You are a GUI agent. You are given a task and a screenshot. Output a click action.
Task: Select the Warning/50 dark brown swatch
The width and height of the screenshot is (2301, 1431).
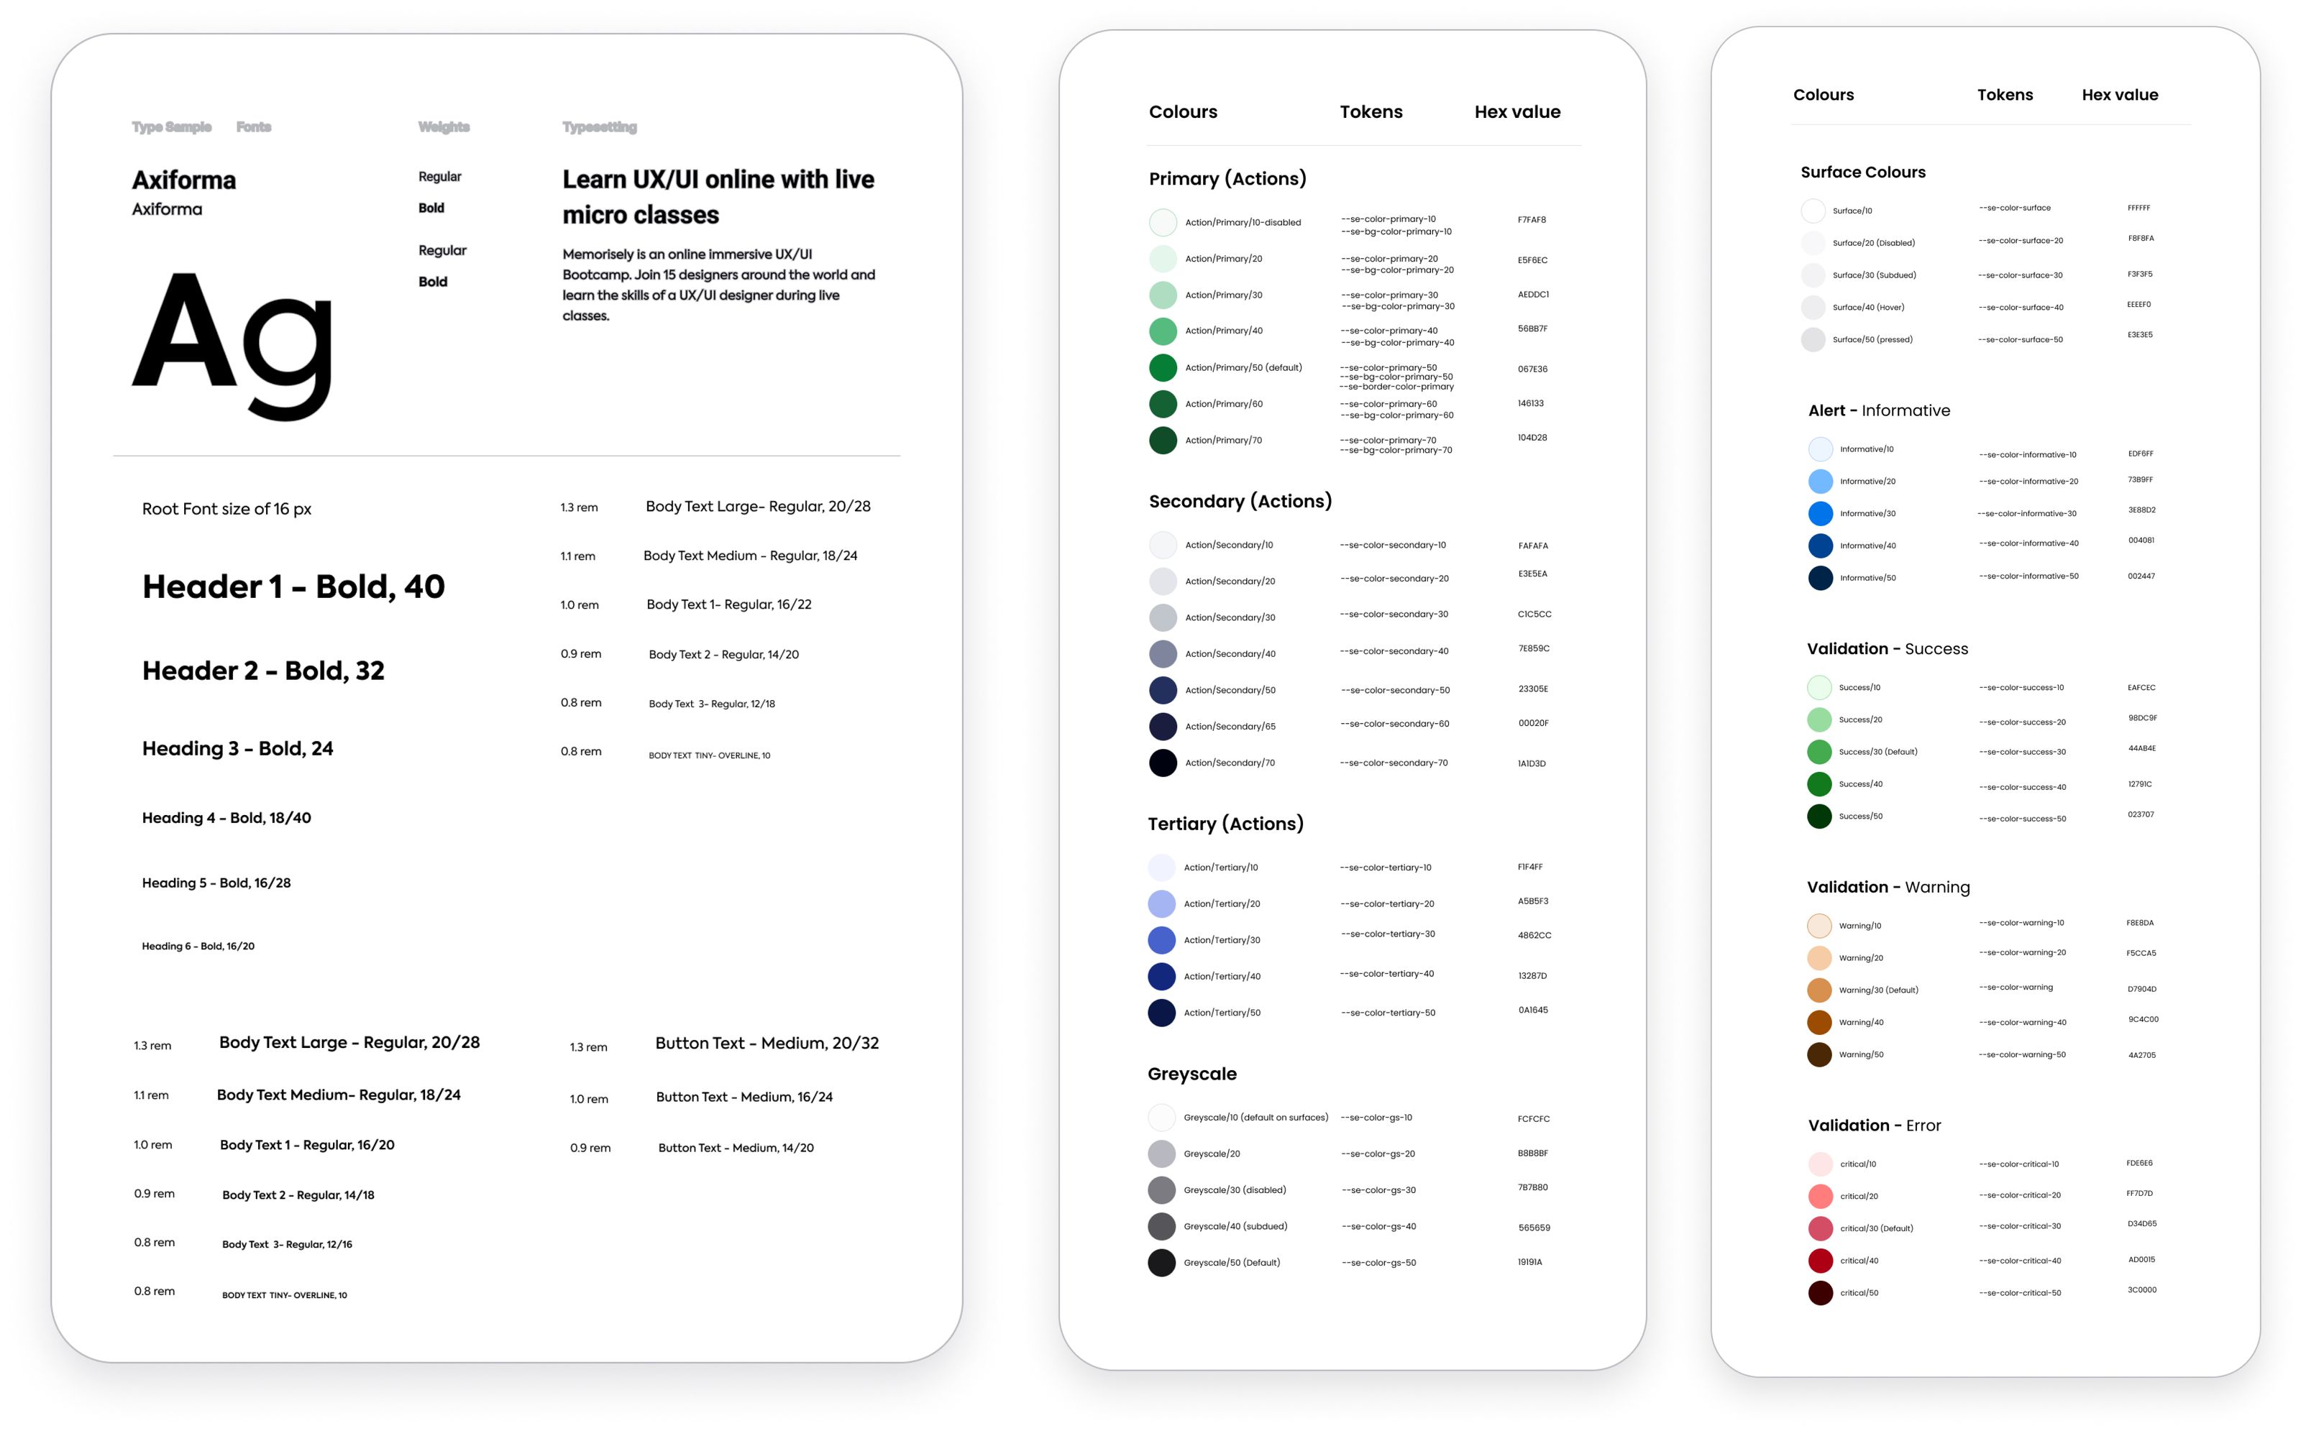[1819, 1054]
